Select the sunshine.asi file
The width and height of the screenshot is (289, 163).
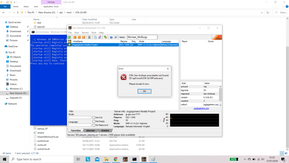click(43, 141)
